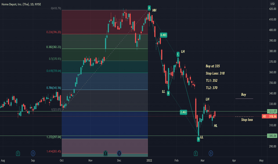Image resolution: width=278 pixels, height=164 pixels.
Task: Click the 1.272(297.04) Fibonacci level label
Action: 54,137
